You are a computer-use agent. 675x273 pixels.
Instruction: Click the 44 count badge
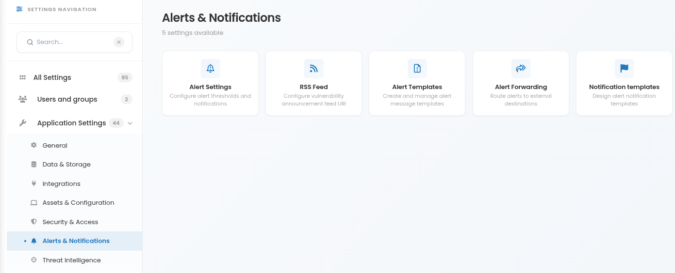[116, 123]
